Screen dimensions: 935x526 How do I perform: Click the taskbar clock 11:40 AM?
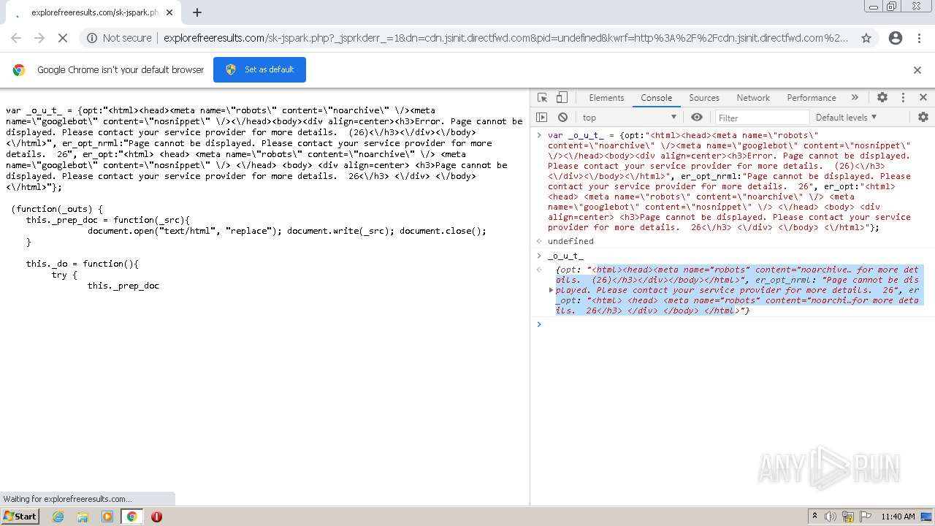[898, 517]
